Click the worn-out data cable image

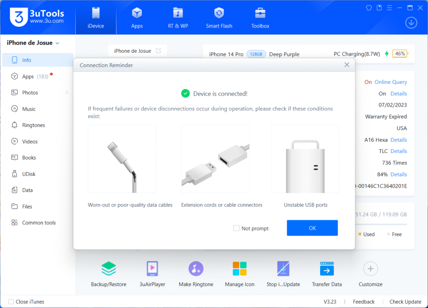[122, 159]
